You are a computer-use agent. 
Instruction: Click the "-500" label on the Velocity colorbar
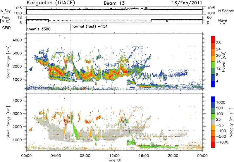coord(221,137)
